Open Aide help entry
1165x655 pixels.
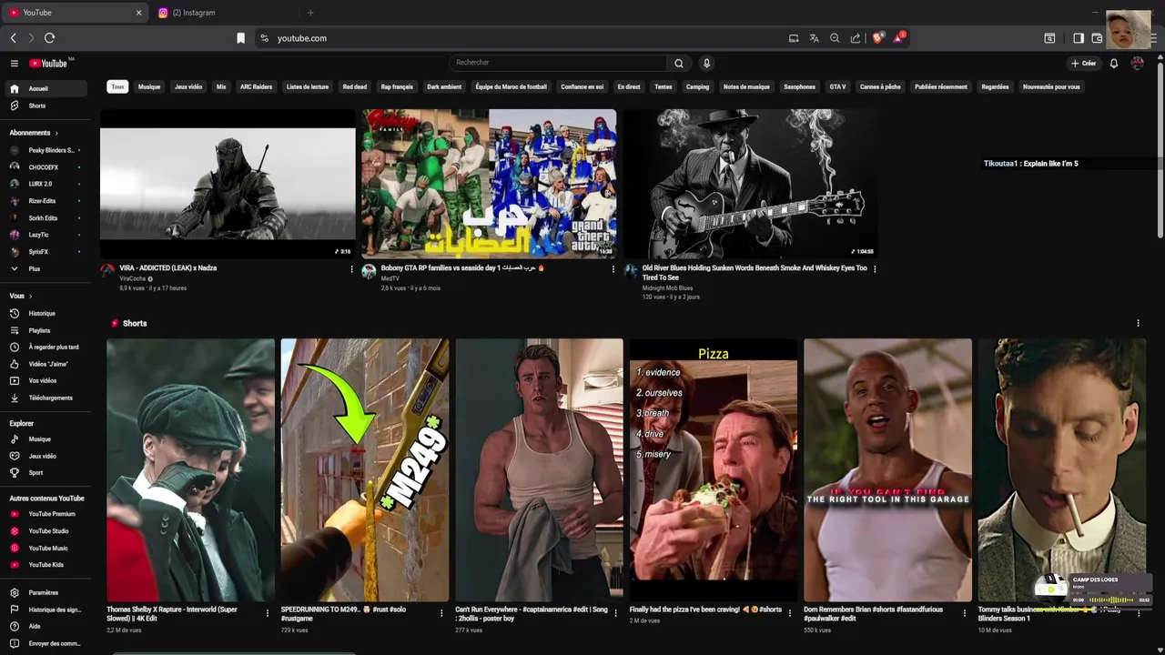[48, 626]
